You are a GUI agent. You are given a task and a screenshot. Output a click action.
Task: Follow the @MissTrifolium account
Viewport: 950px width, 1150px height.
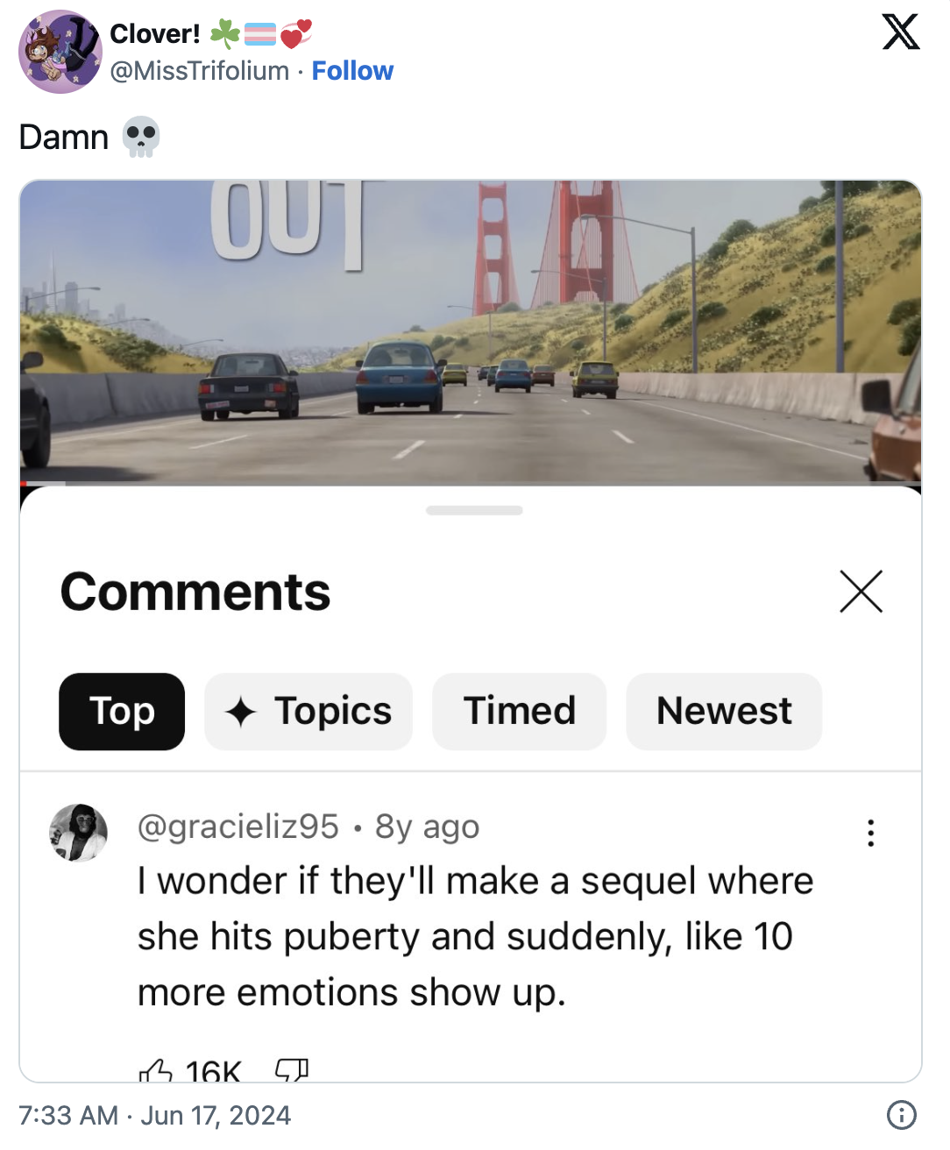352,70
